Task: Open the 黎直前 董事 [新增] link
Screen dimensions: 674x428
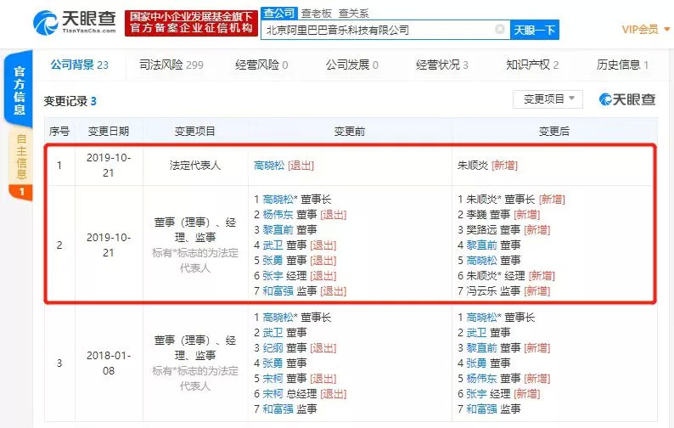Action: coord(508,348)
